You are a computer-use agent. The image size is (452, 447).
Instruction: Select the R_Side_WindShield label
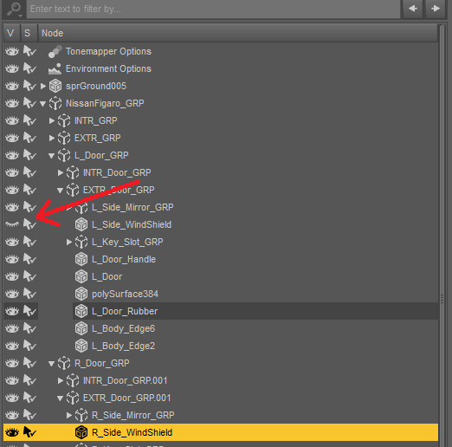132,432
